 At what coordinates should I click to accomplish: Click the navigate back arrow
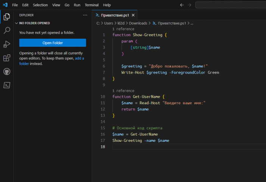tap(182, 5)
